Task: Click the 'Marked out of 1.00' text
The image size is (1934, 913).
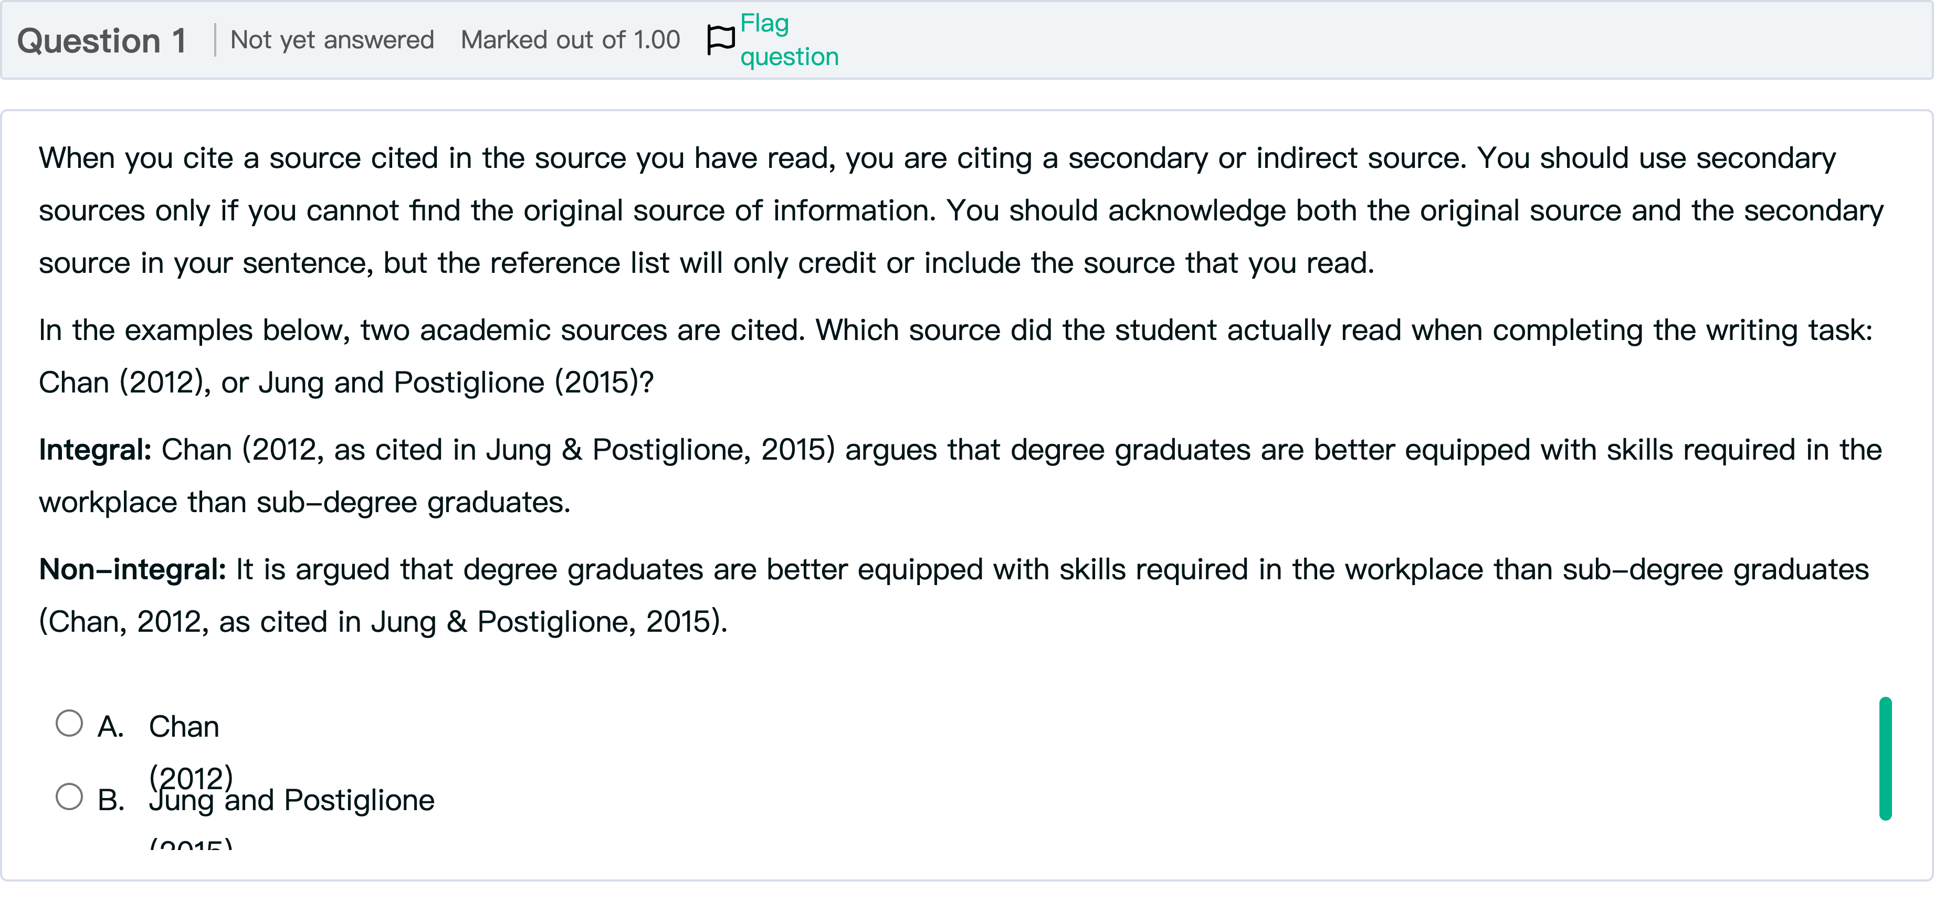Action: coord(570,40)
